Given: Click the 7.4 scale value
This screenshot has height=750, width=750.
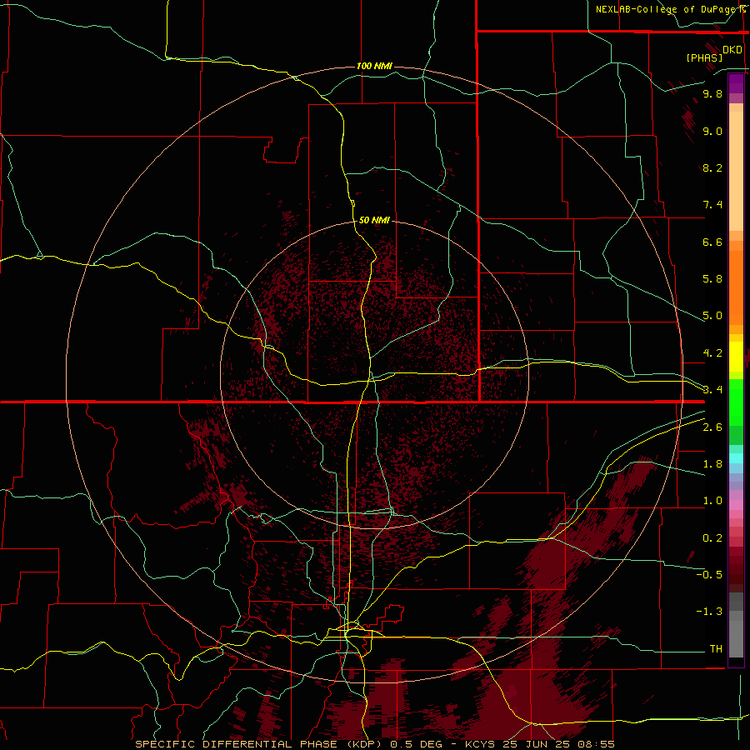Looking at the screenshot, I should click(x=712, y=205).
